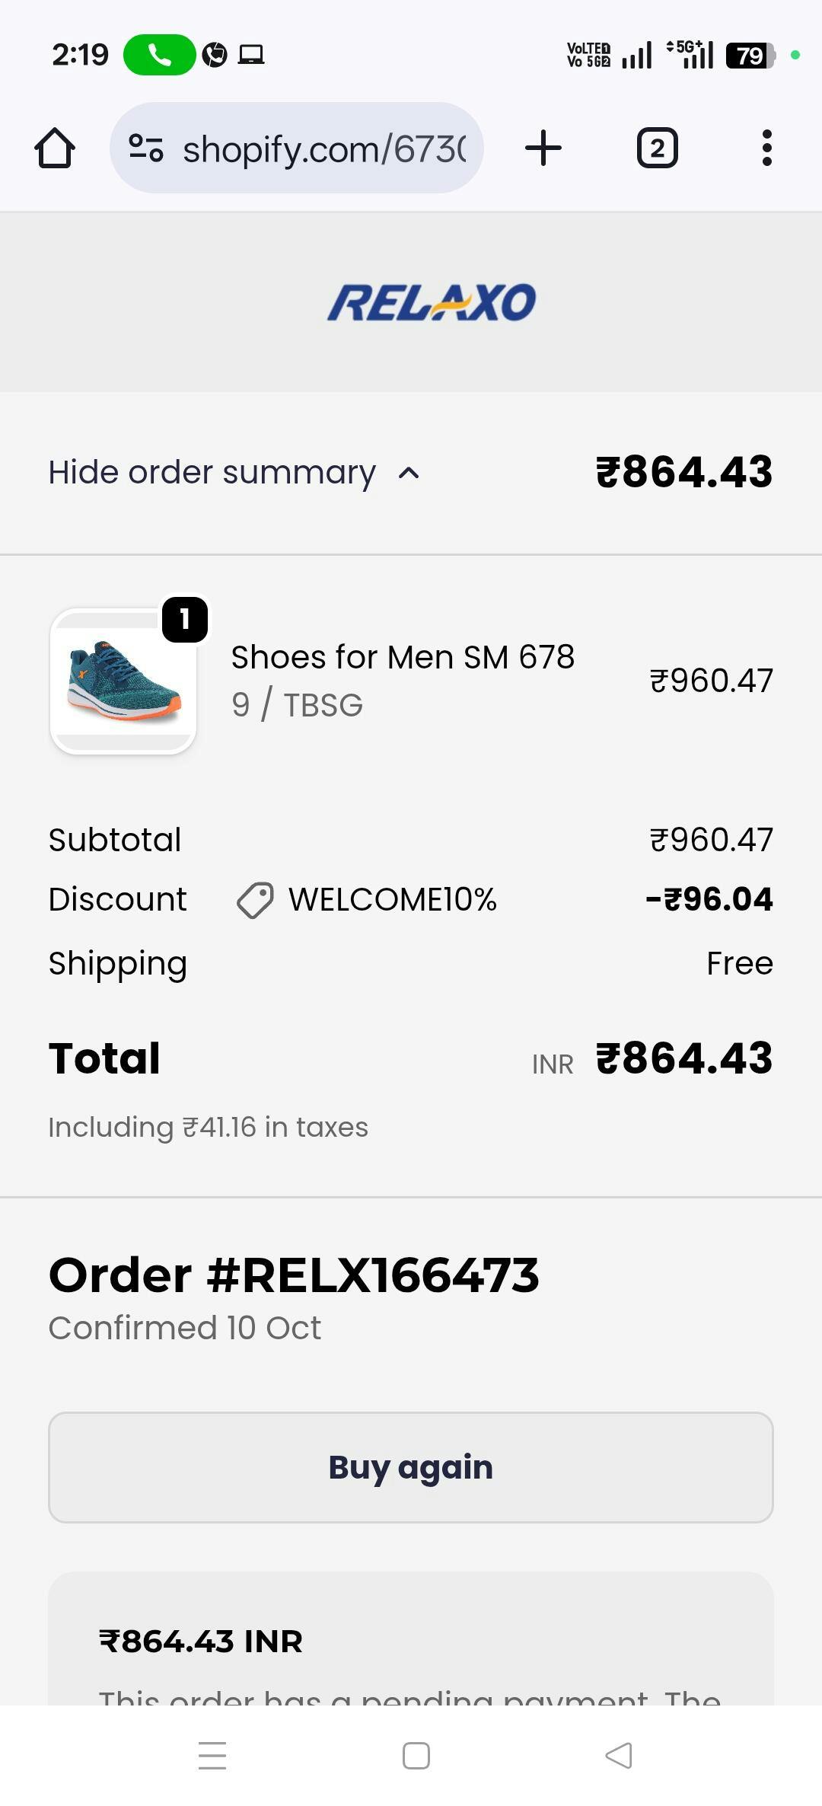Tap the browser home icon
The width and height of the screenshot is (822, 1806).
(x=55, y=148)
